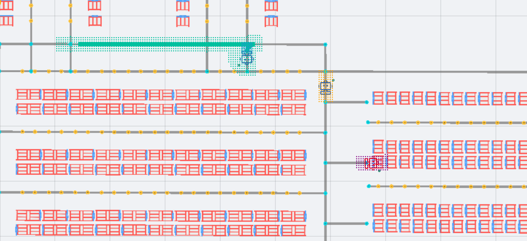Select cyan node at the path's top-right corner
Screen dimensions: 527x241
(x=325, y=45)
